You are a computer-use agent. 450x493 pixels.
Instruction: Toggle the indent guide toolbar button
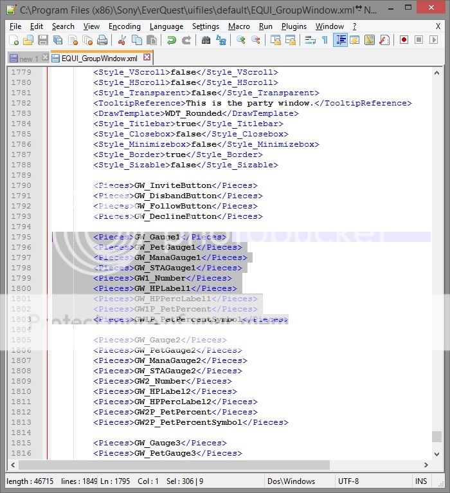tap(340, 40)
